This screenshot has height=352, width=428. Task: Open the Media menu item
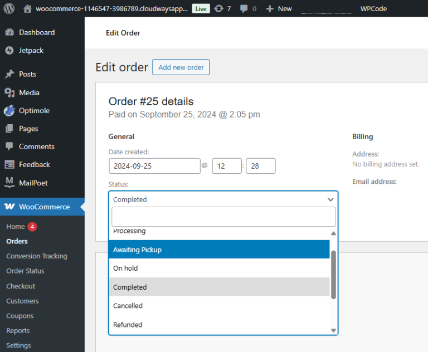coord(29,92)
